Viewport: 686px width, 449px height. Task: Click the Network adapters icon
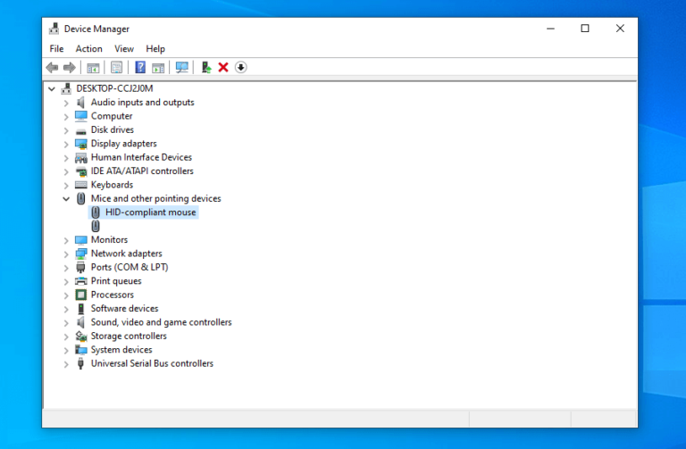81,254
